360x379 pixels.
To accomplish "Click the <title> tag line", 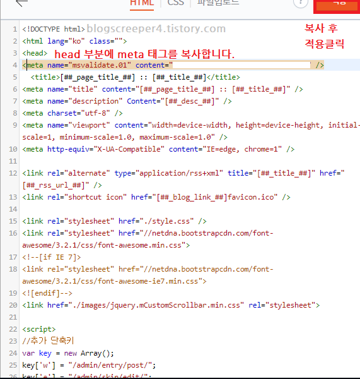I will (x=135, y=77).
